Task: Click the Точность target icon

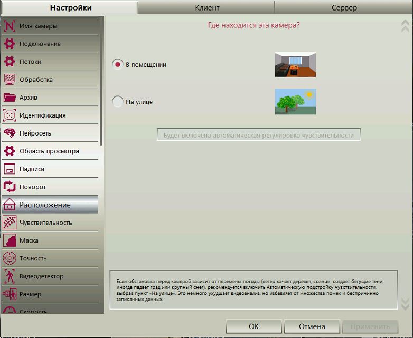Action: coord(10,258)
